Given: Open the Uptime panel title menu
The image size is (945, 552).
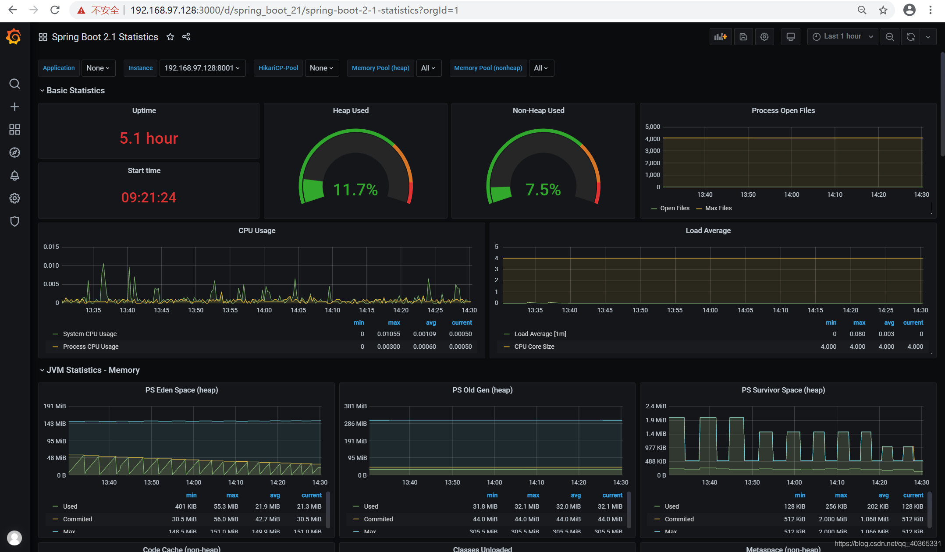Looking at the screenshot, I should (144, 111).
